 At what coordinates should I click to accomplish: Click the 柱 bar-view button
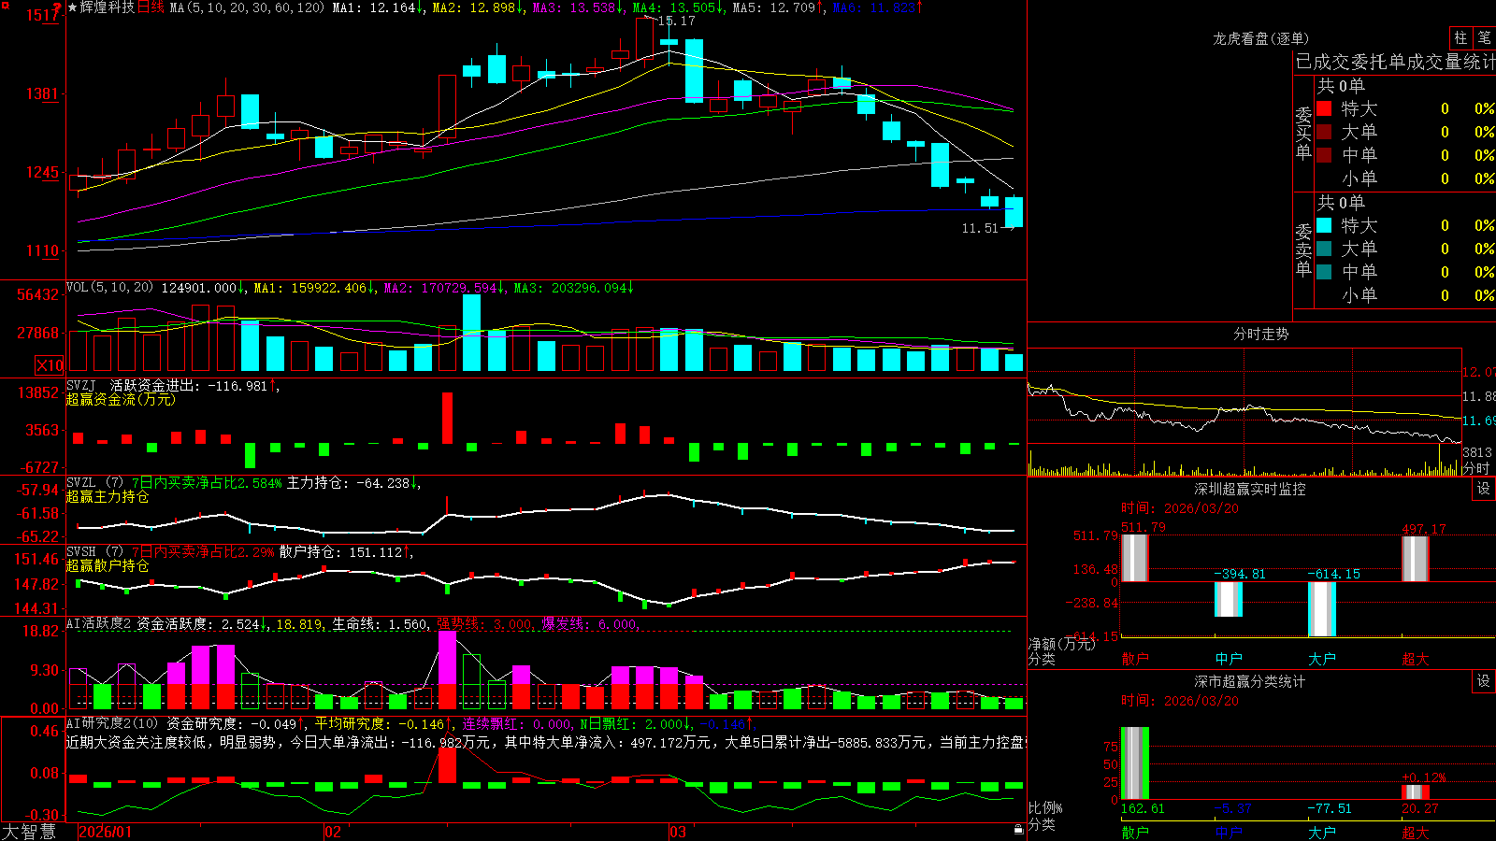click(1460, 38)
